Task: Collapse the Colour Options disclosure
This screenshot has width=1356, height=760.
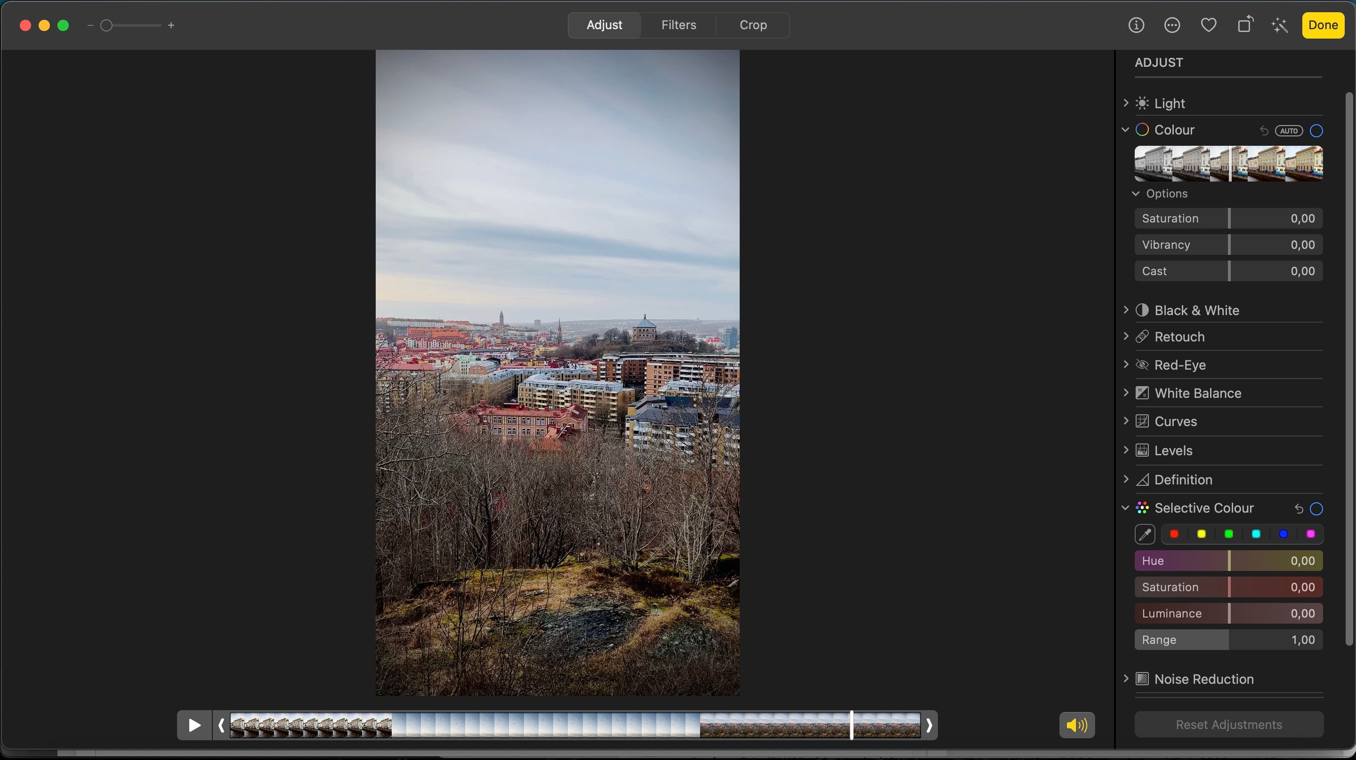Action: (1136, 194)
